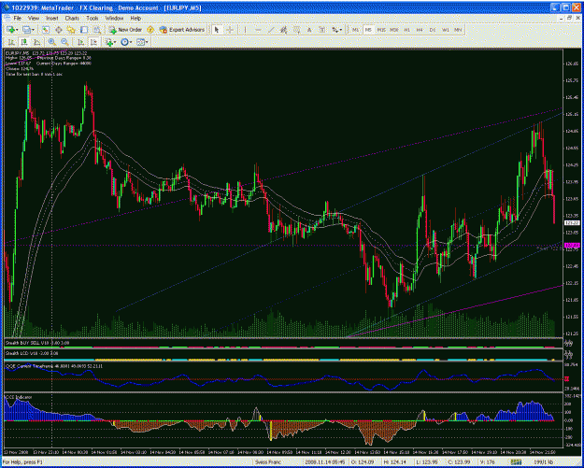Switch to the H4 timeframe

pos(420,30)
